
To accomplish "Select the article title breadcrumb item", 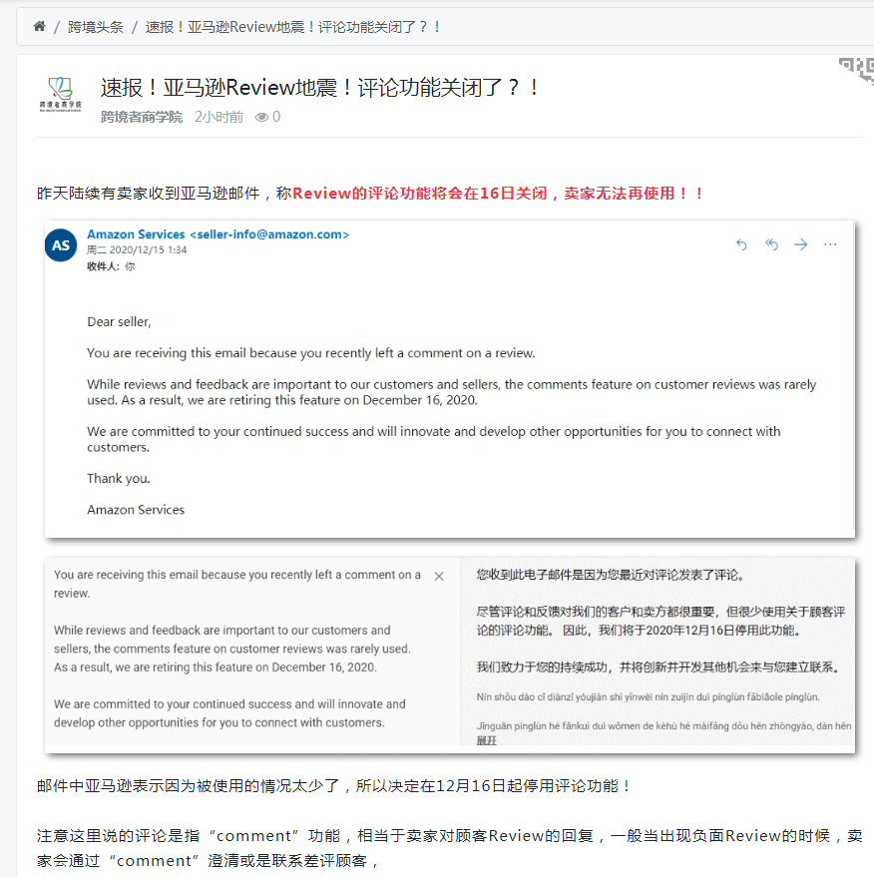I will 292,27.
